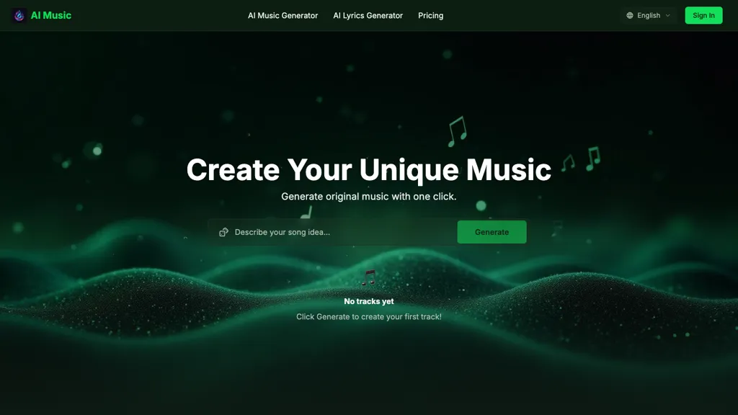Click the globe language icon
The image size is (738, 415).
click(630, 16)
